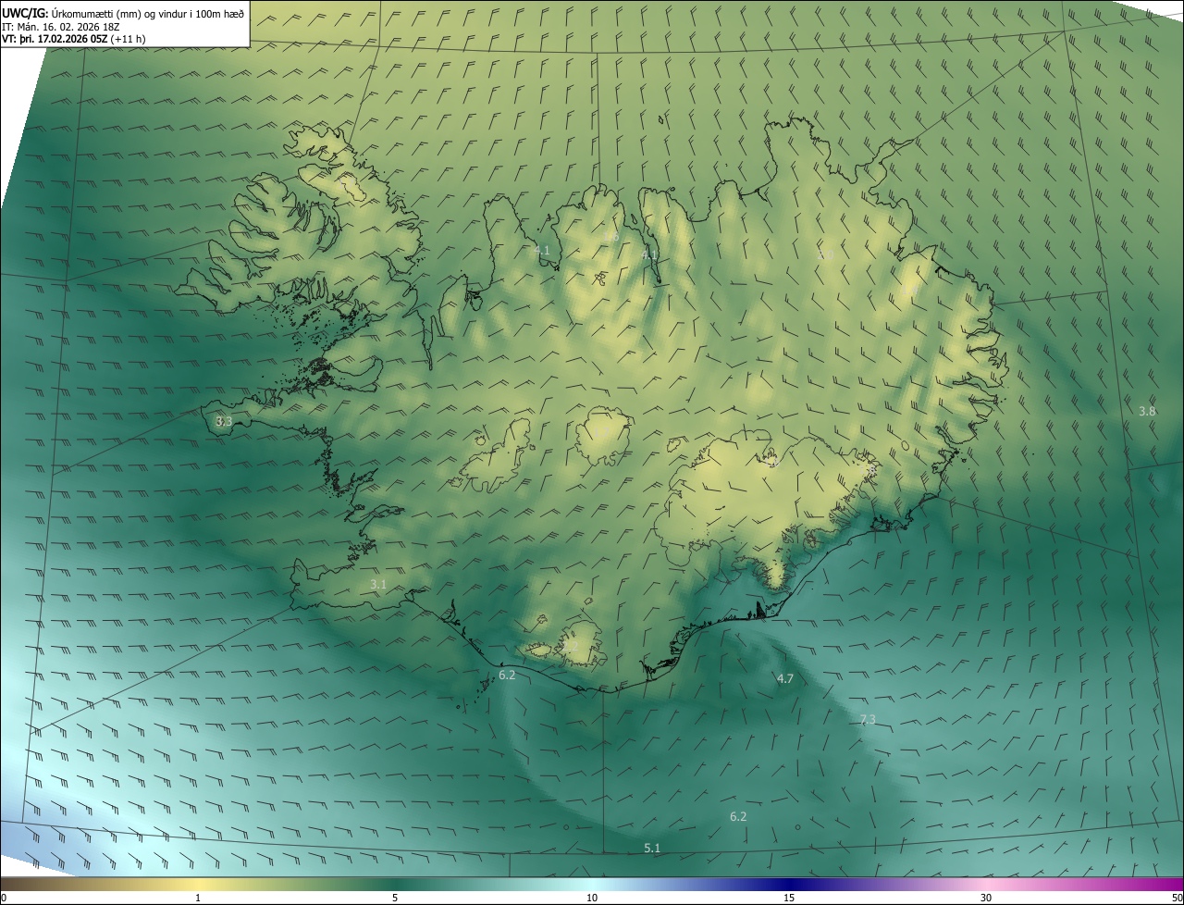Click the color scale tick label 30

pos(986,899)
